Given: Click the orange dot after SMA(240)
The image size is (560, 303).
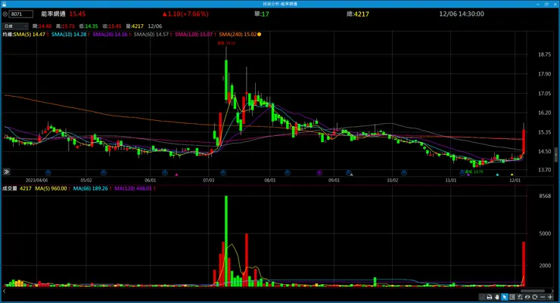Looking at the screenshot, I should pyautogui.click(x=260, y=35).
